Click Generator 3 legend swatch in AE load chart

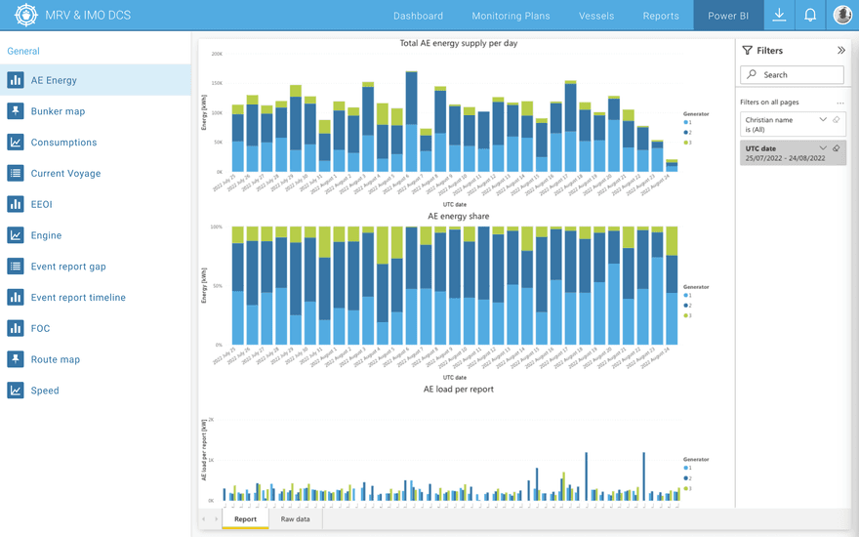pos(685,488)
